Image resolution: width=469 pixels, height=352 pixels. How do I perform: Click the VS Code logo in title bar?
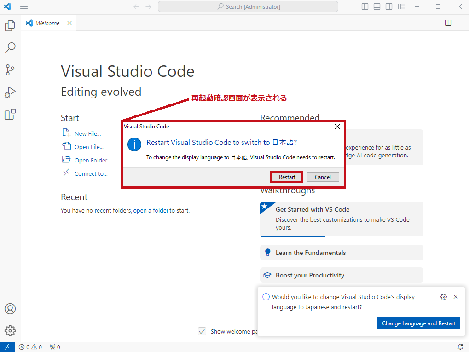7,6
